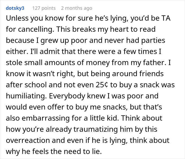
Task: Open the 2 months ago timestamp link
Action: [x=76, y=8]
